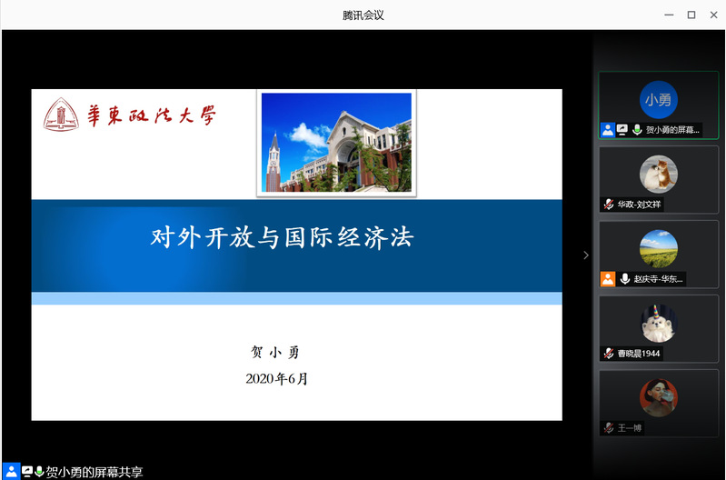This screenshot has height=480, width=726.
Task: Click the presenter name 贺小勇 on the slide
Action: tap(275, 352)
